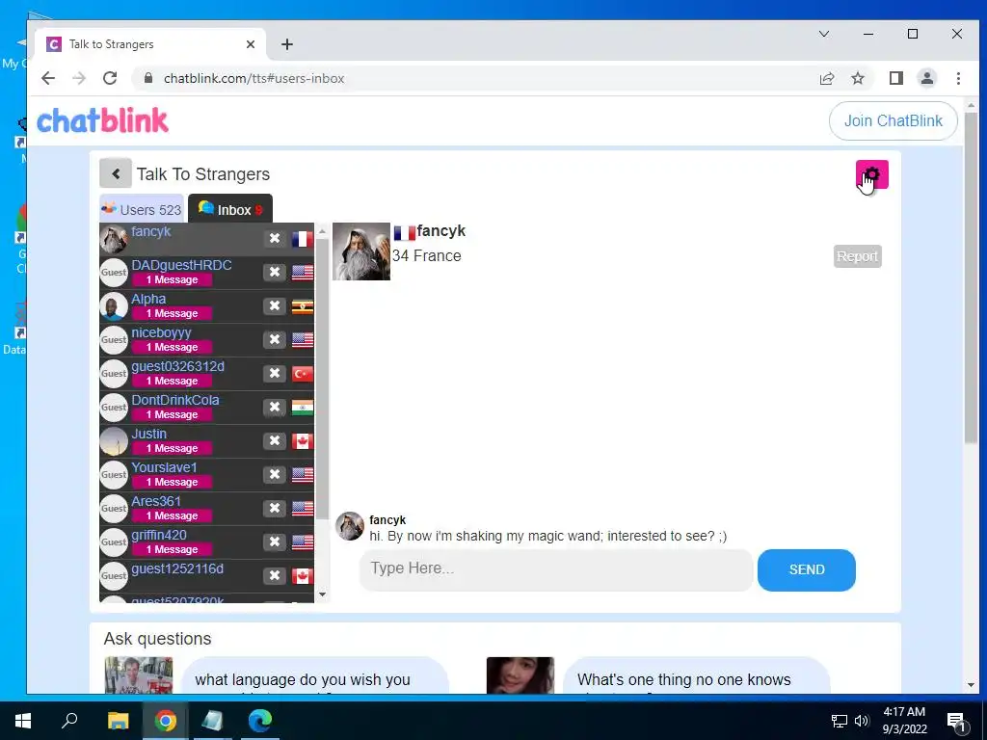Select the Inbox tab
Image resolution: width=987 pixels, height=740 pixels.
pos(230,209)
